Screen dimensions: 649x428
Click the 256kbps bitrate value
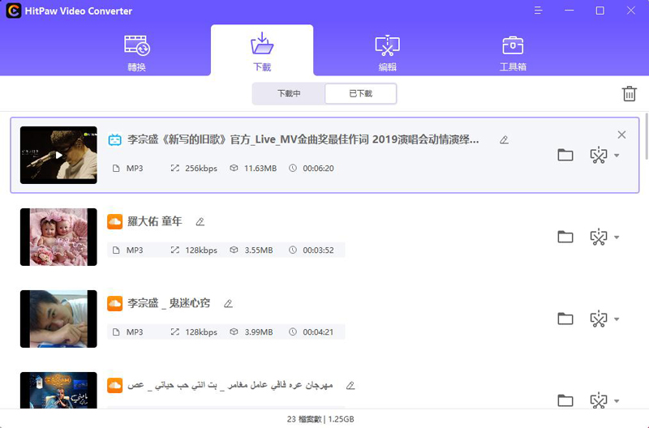[201, 169]
